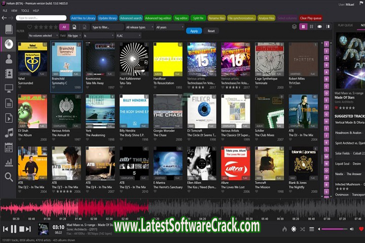Open the statistics bar chart icon
Screen dimensions: 365x243
(9, 162)
